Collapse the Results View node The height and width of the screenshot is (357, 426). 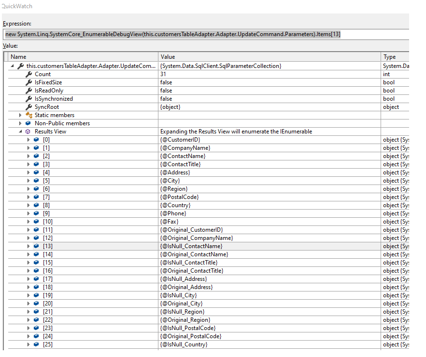(x=20, y=132)
